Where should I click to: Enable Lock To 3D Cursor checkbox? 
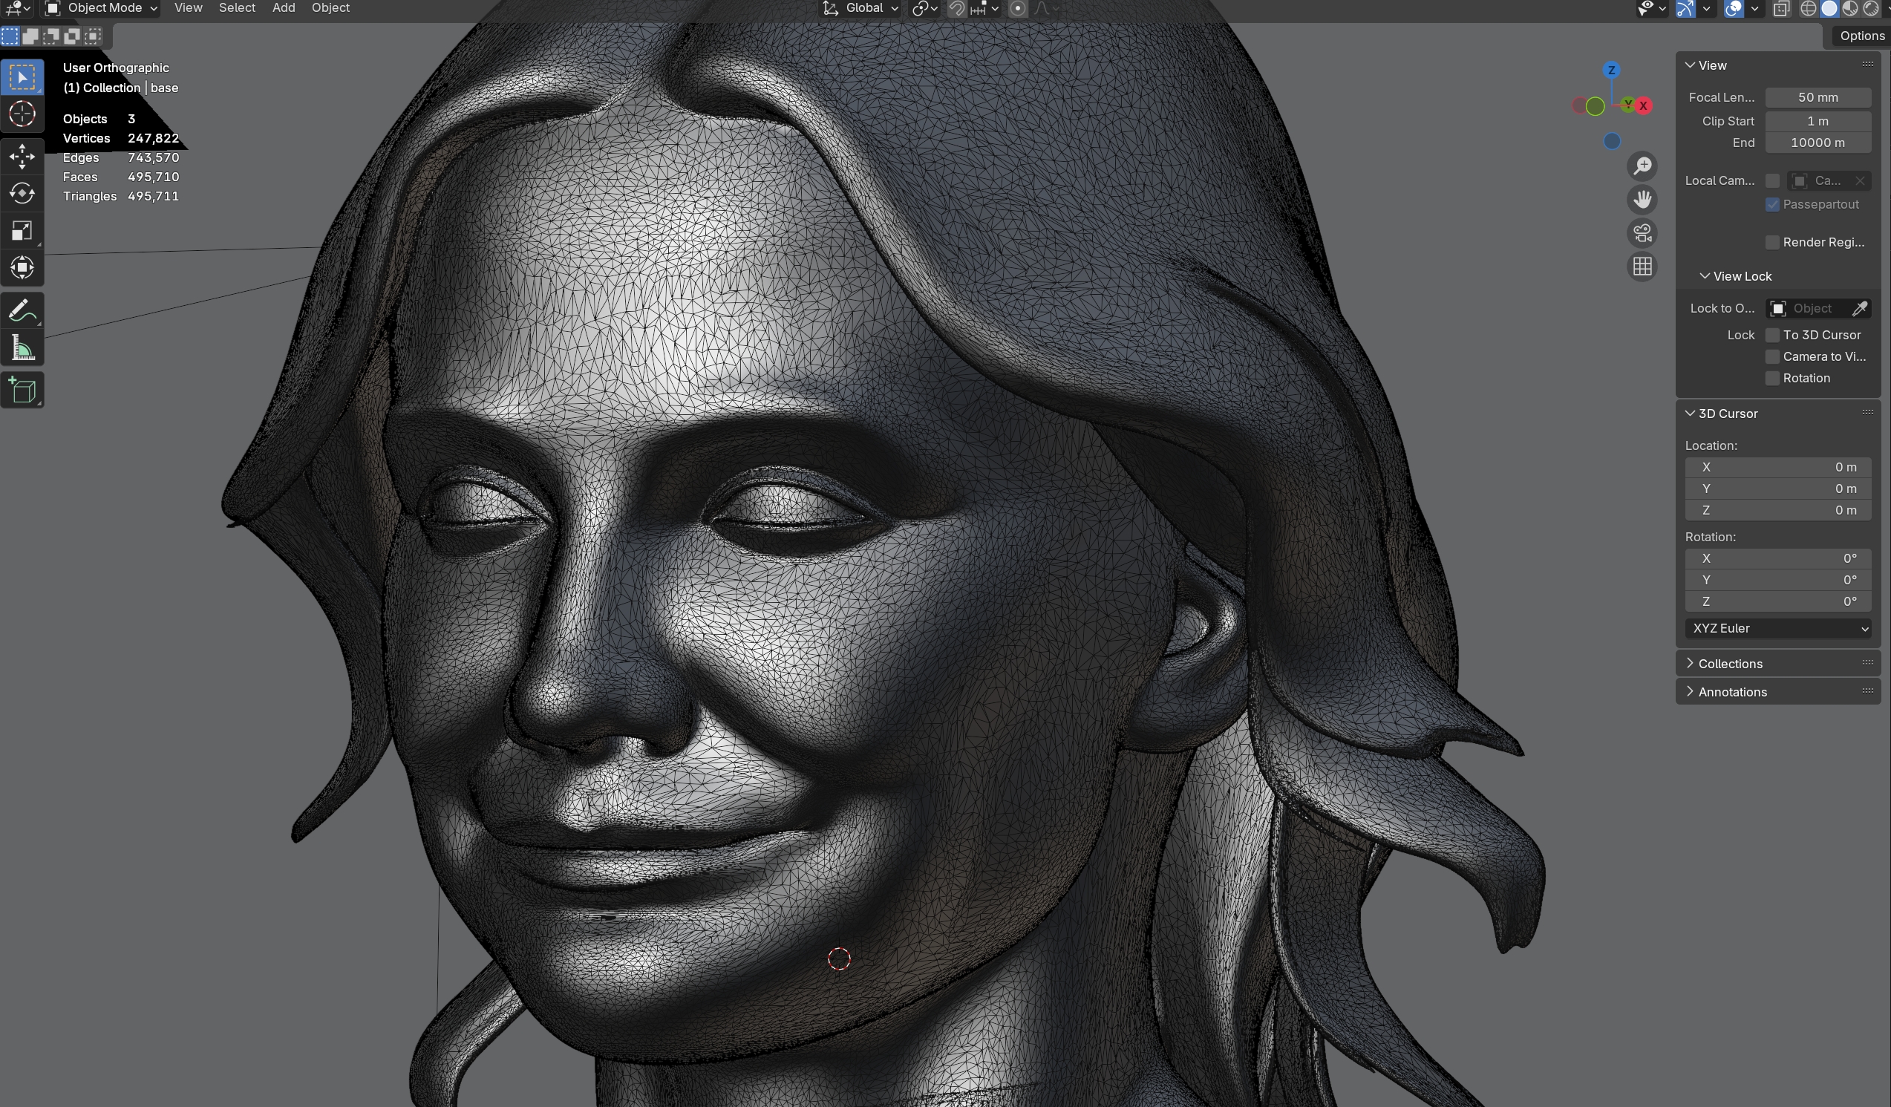(1772, 335)
